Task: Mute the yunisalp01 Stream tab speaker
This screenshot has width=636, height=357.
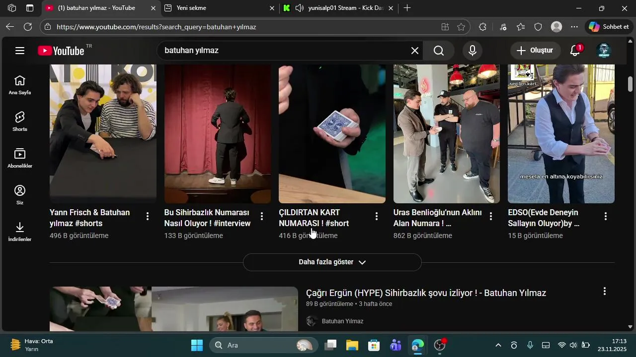Action: coord(300,8)
